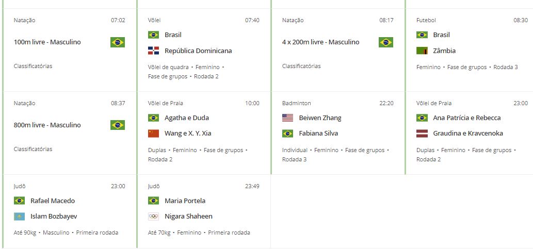The height and width of the screenshot is (249, 533).
Task: Click the 4 x 200m livre - Masculino title
Action: (320, 42)
